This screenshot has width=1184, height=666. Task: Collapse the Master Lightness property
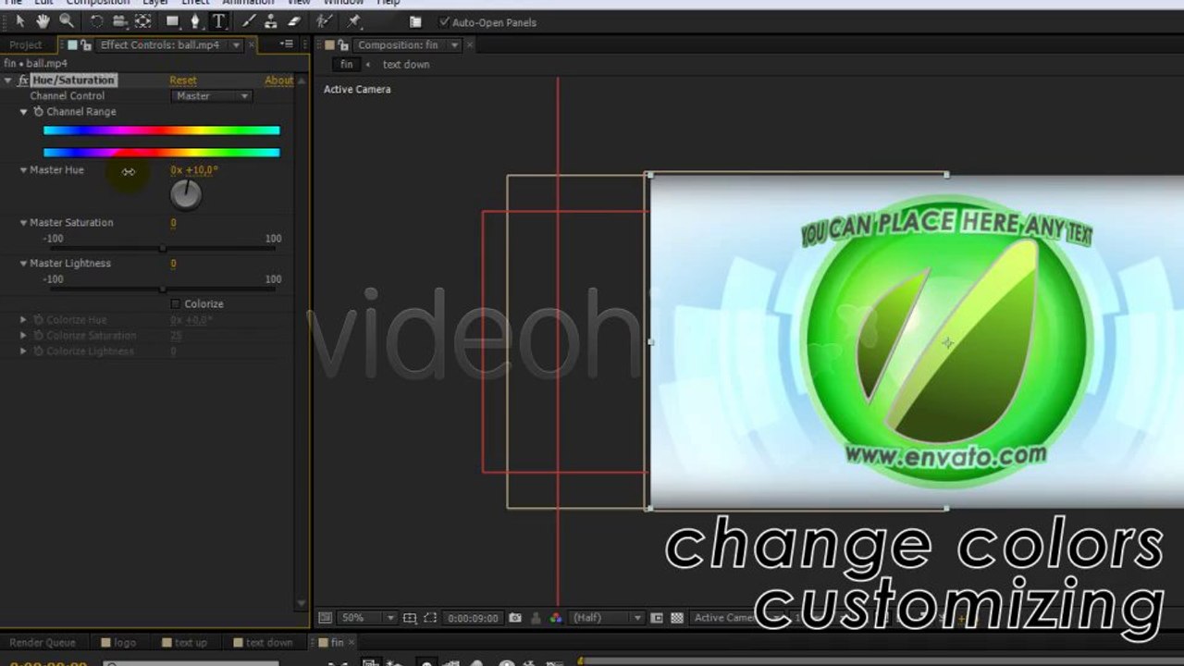coord(24,264)
